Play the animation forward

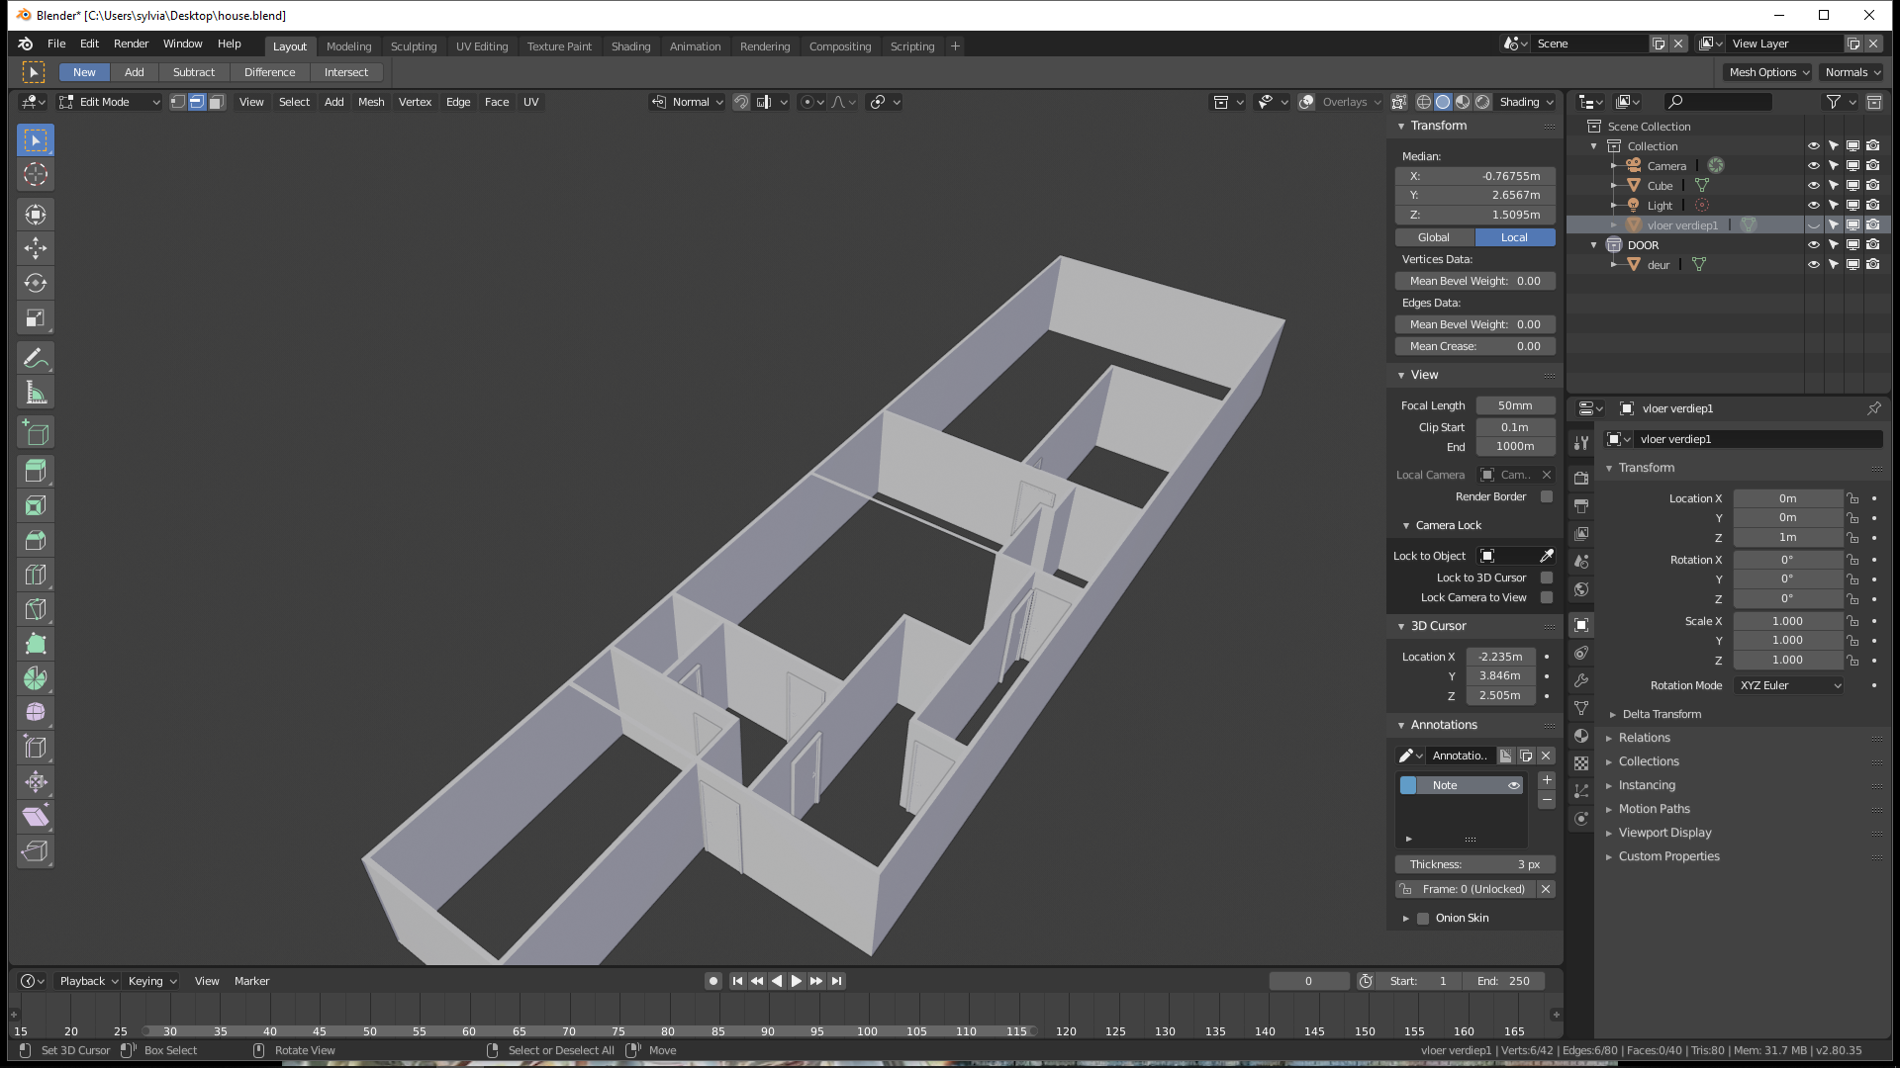[797, 981]
